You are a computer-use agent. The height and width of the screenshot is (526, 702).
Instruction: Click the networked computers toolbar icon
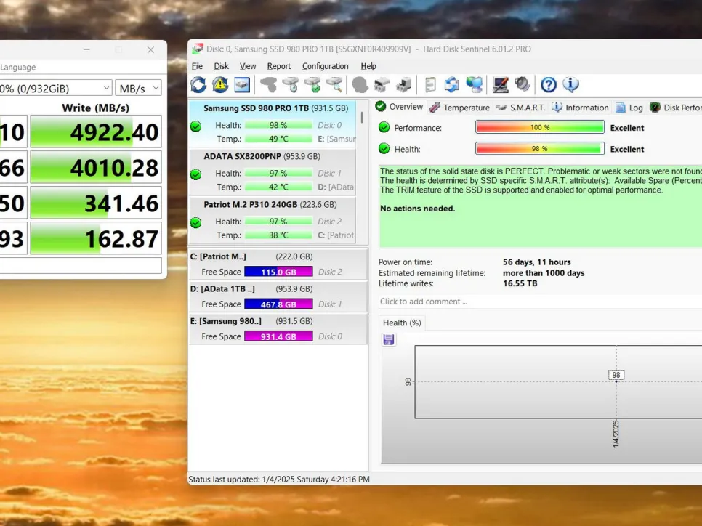coord(474,84)
